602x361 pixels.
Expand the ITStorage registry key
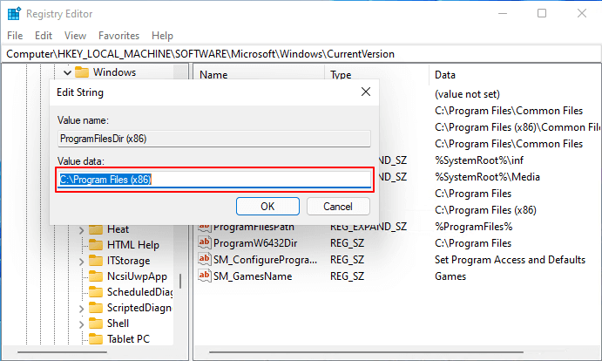(x=81, y=261)
